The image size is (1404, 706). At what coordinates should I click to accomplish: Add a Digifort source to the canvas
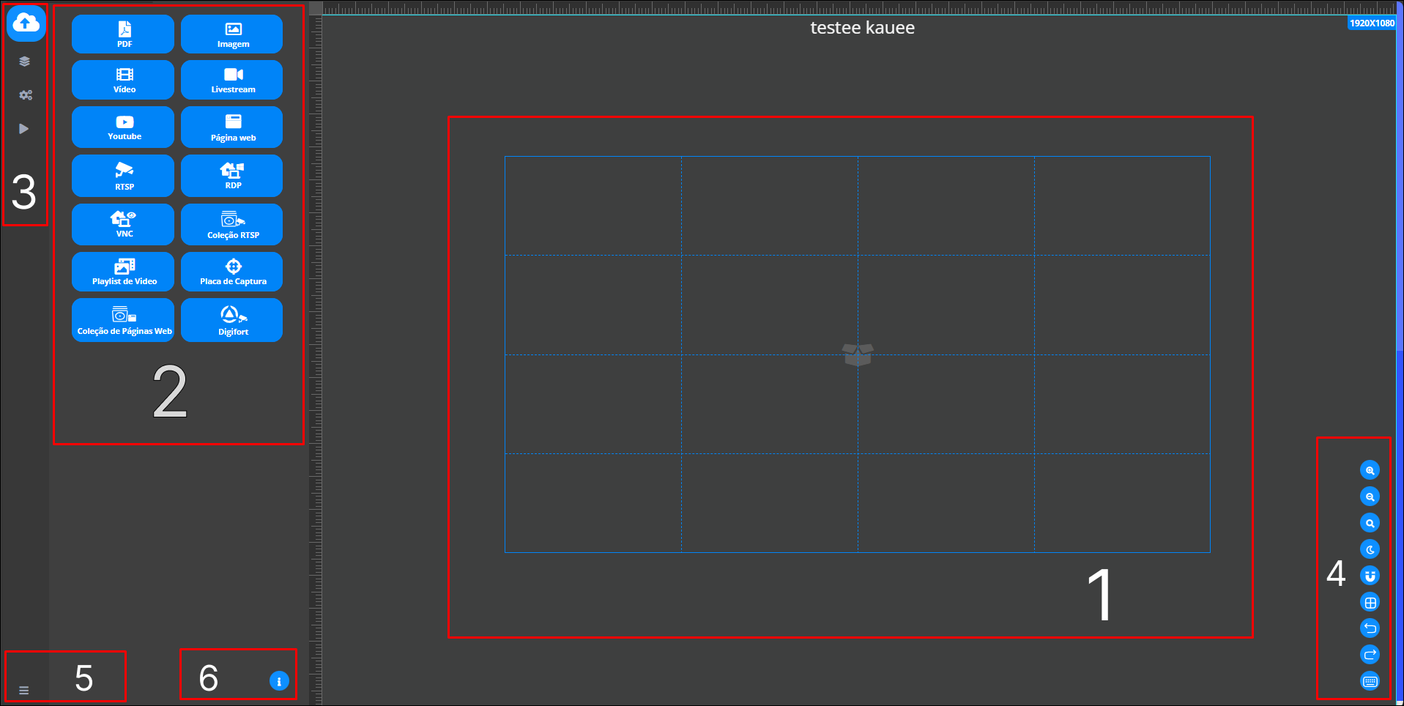point(231,320)
